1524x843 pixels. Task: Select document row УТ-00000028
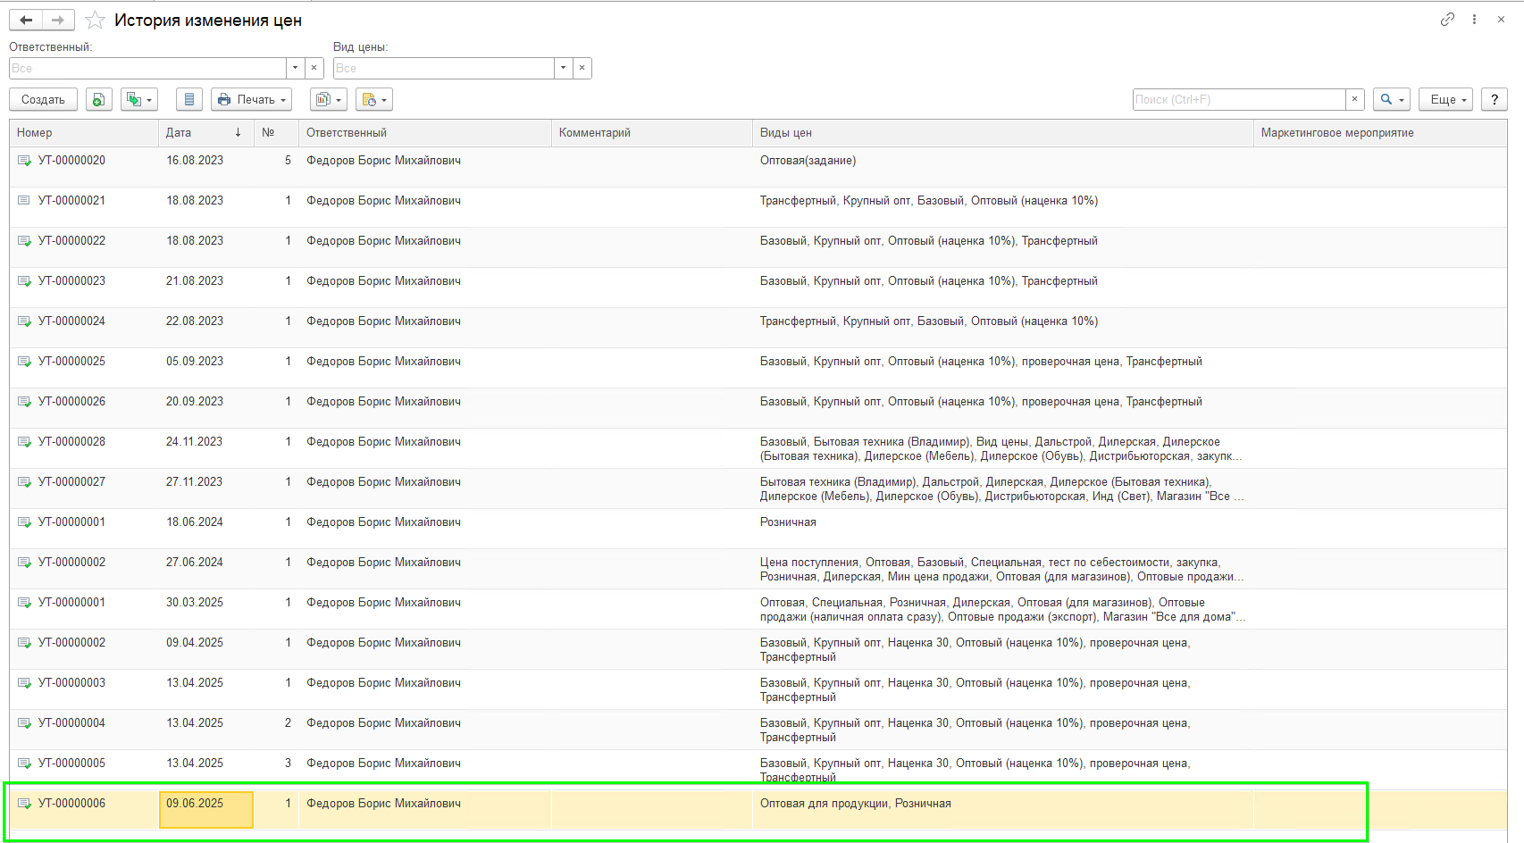pyautogui.click(x=758, y=448)
